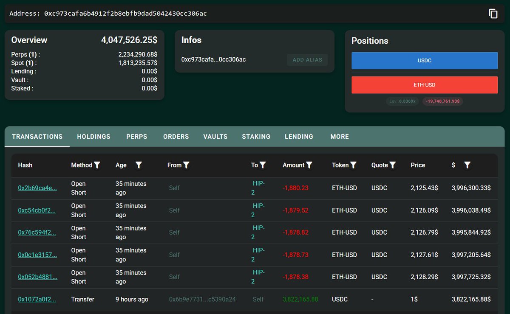
Task: Open the dollar value column filter
Action: pyautogui.click(x=467, y=165)
